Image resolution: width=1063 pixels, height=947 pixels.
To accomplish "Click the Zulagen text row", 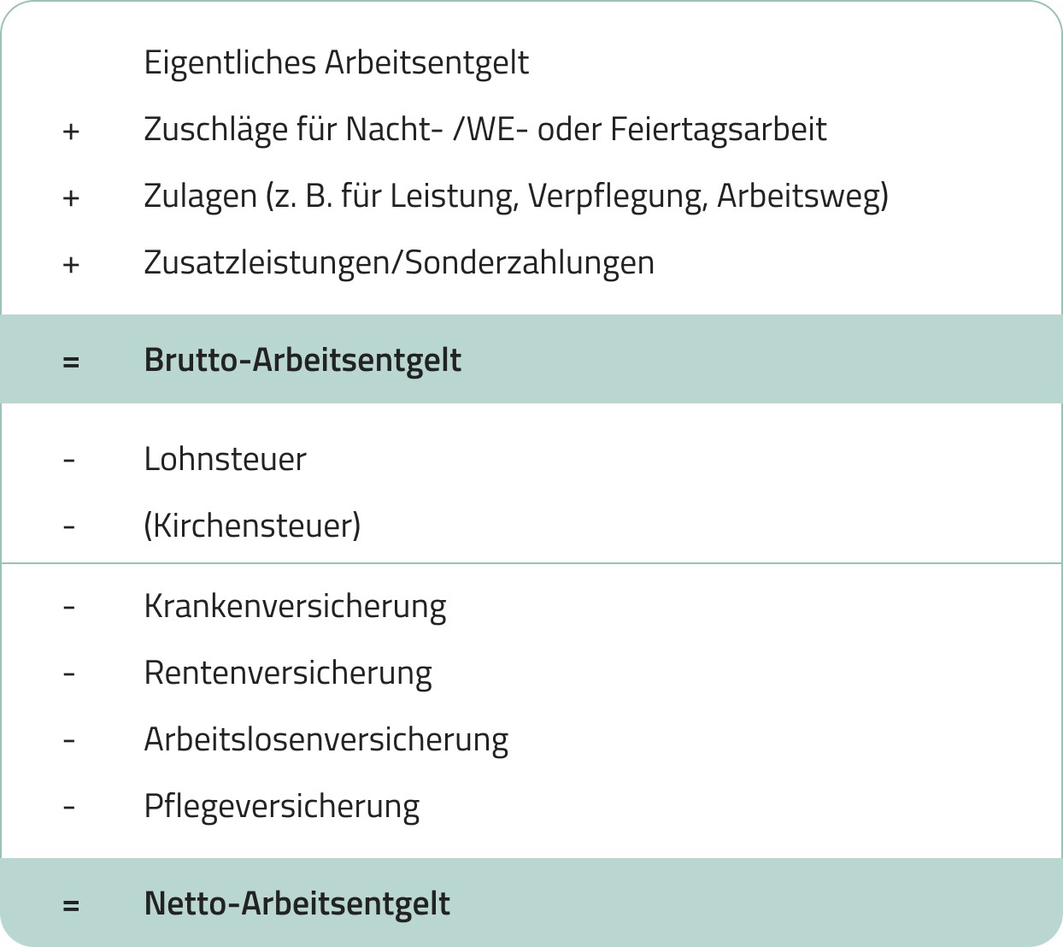I will point(515,197).
